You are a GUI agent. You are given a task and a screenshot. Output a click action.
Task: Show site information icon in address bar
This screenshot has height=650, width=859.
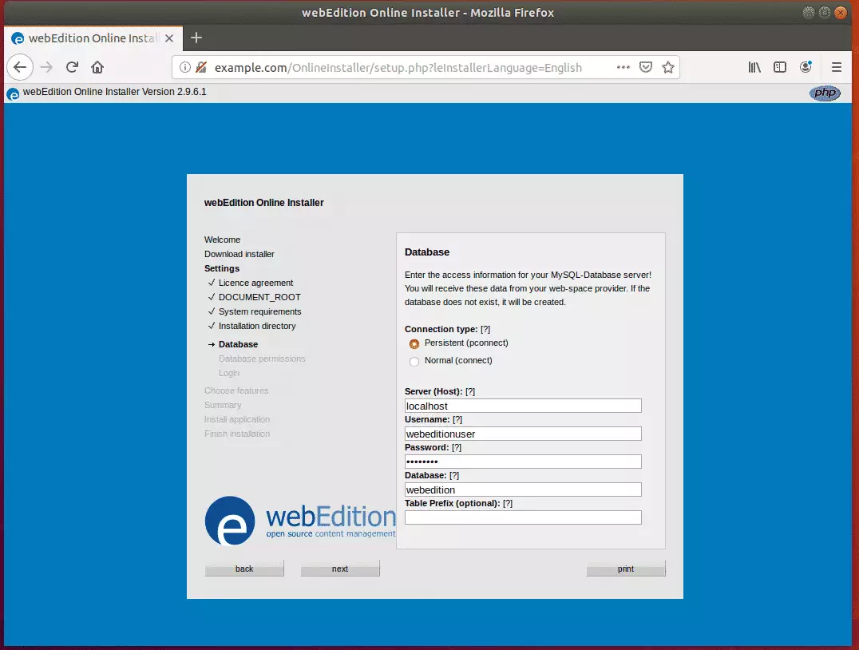185,67
